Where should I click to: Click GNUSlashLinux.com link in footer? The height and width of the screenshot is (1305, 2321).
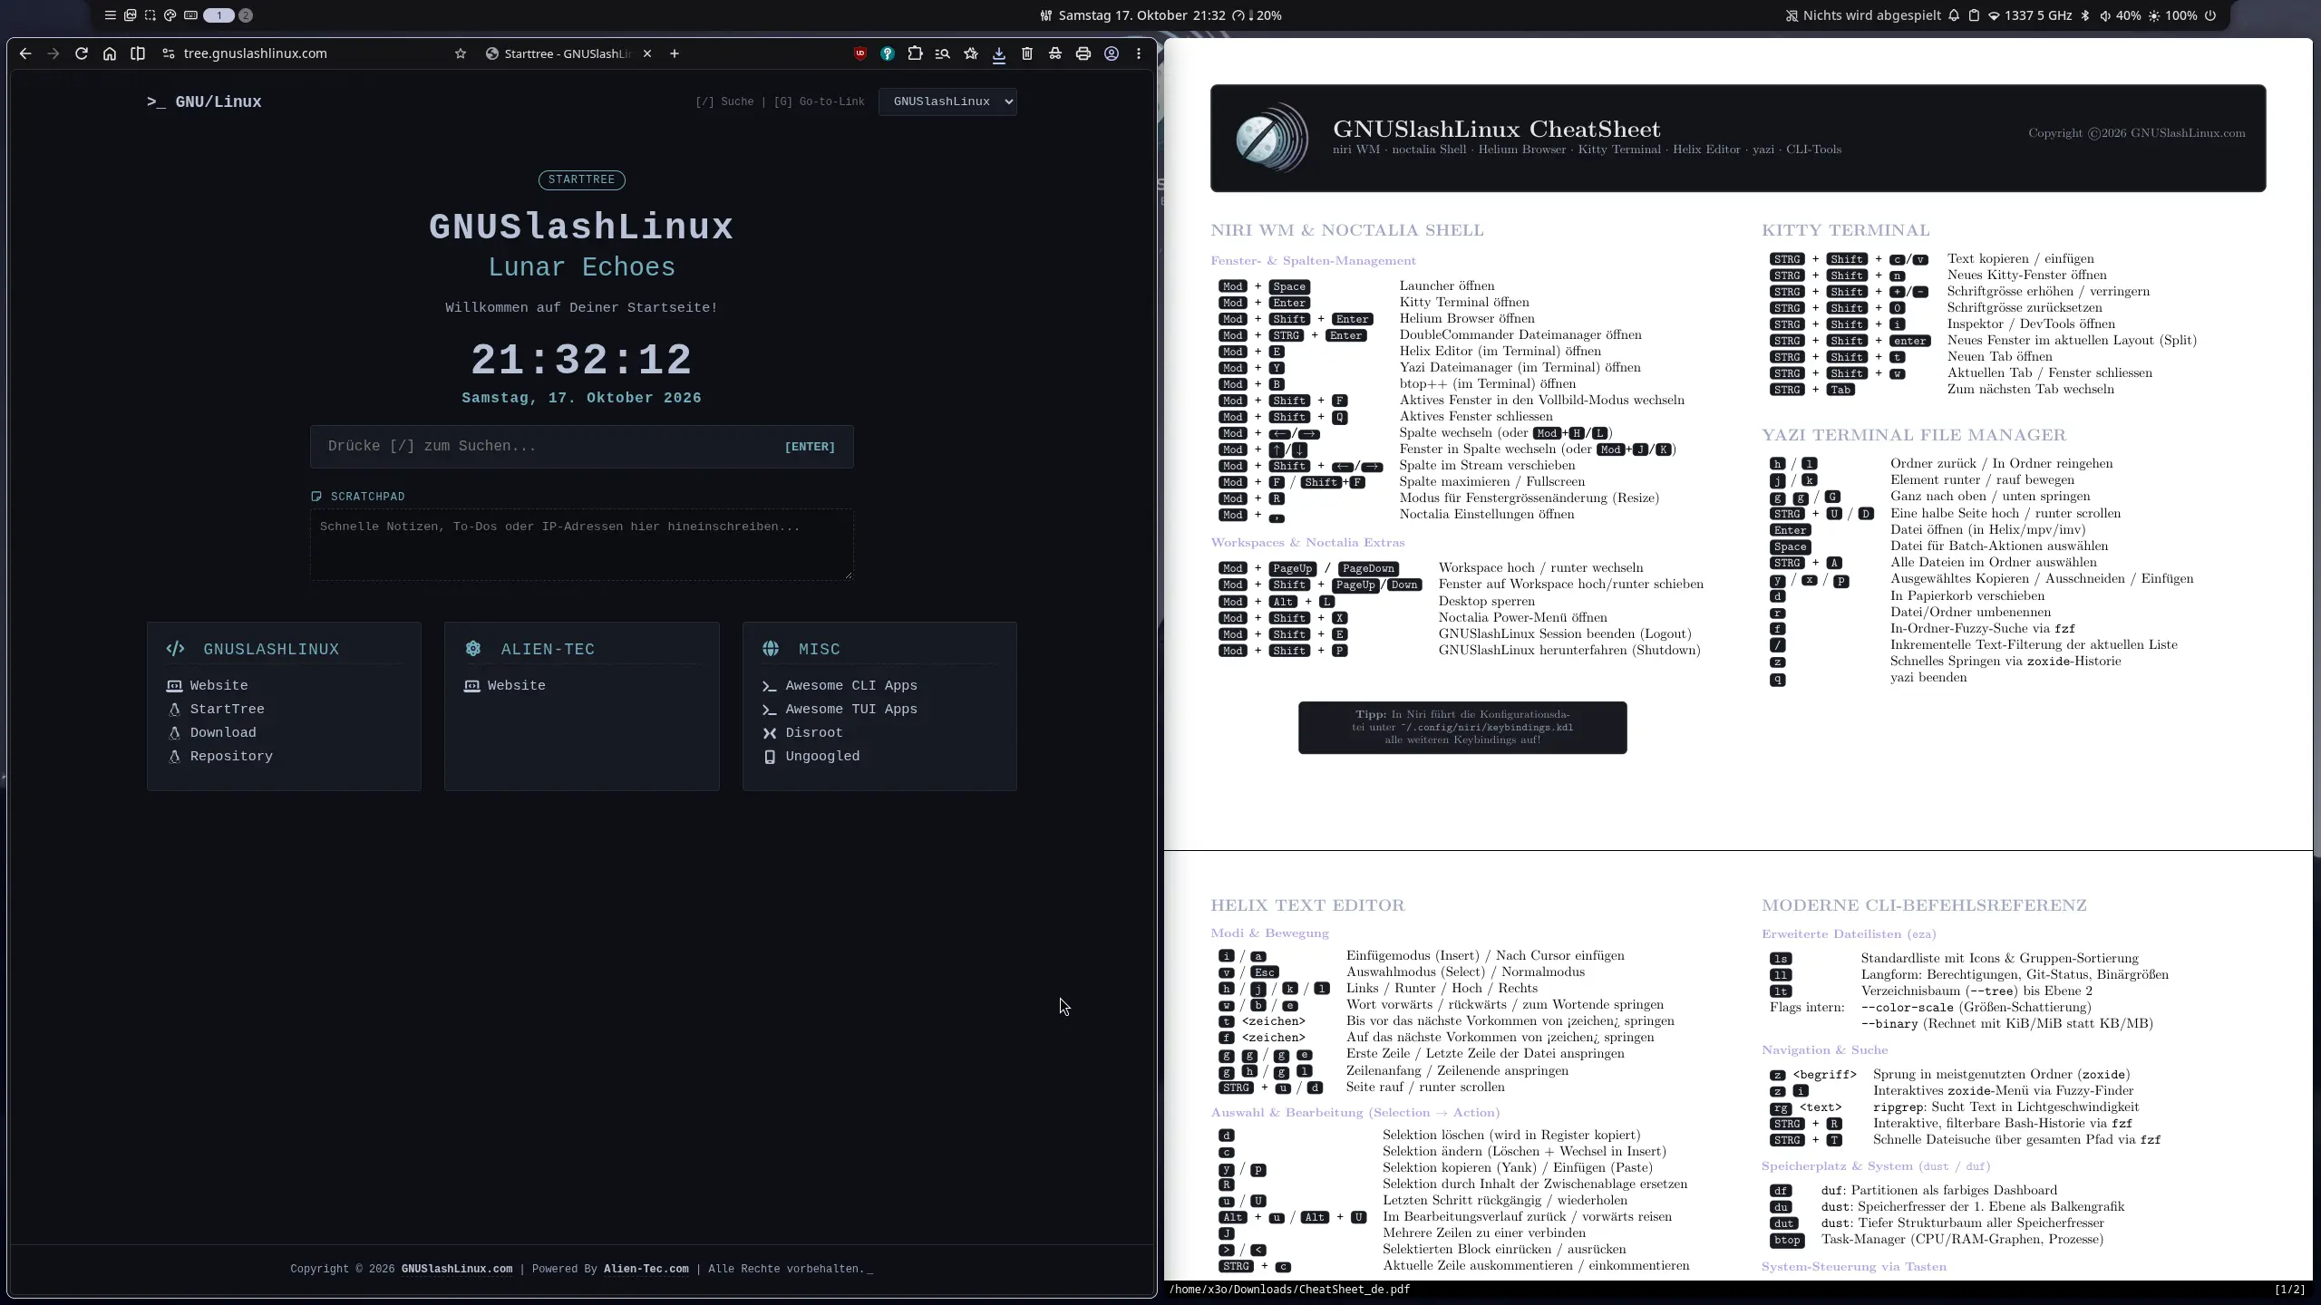coord(457,1269)
